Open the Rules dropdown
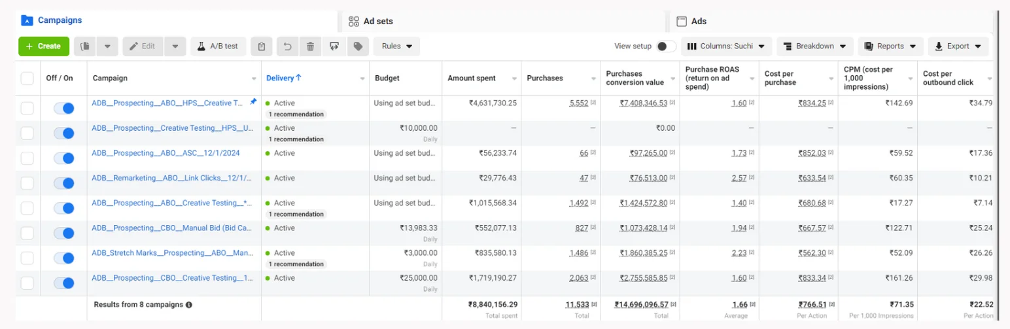Image resolution: width=1010 pixels, height=329 pixels. tap(396, 46)
